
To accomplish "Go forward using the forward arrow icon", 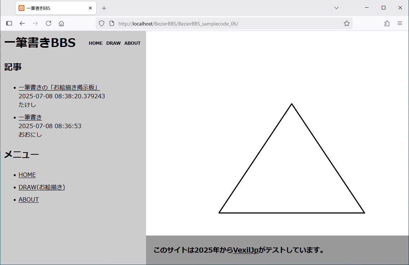I will point(35,23).
